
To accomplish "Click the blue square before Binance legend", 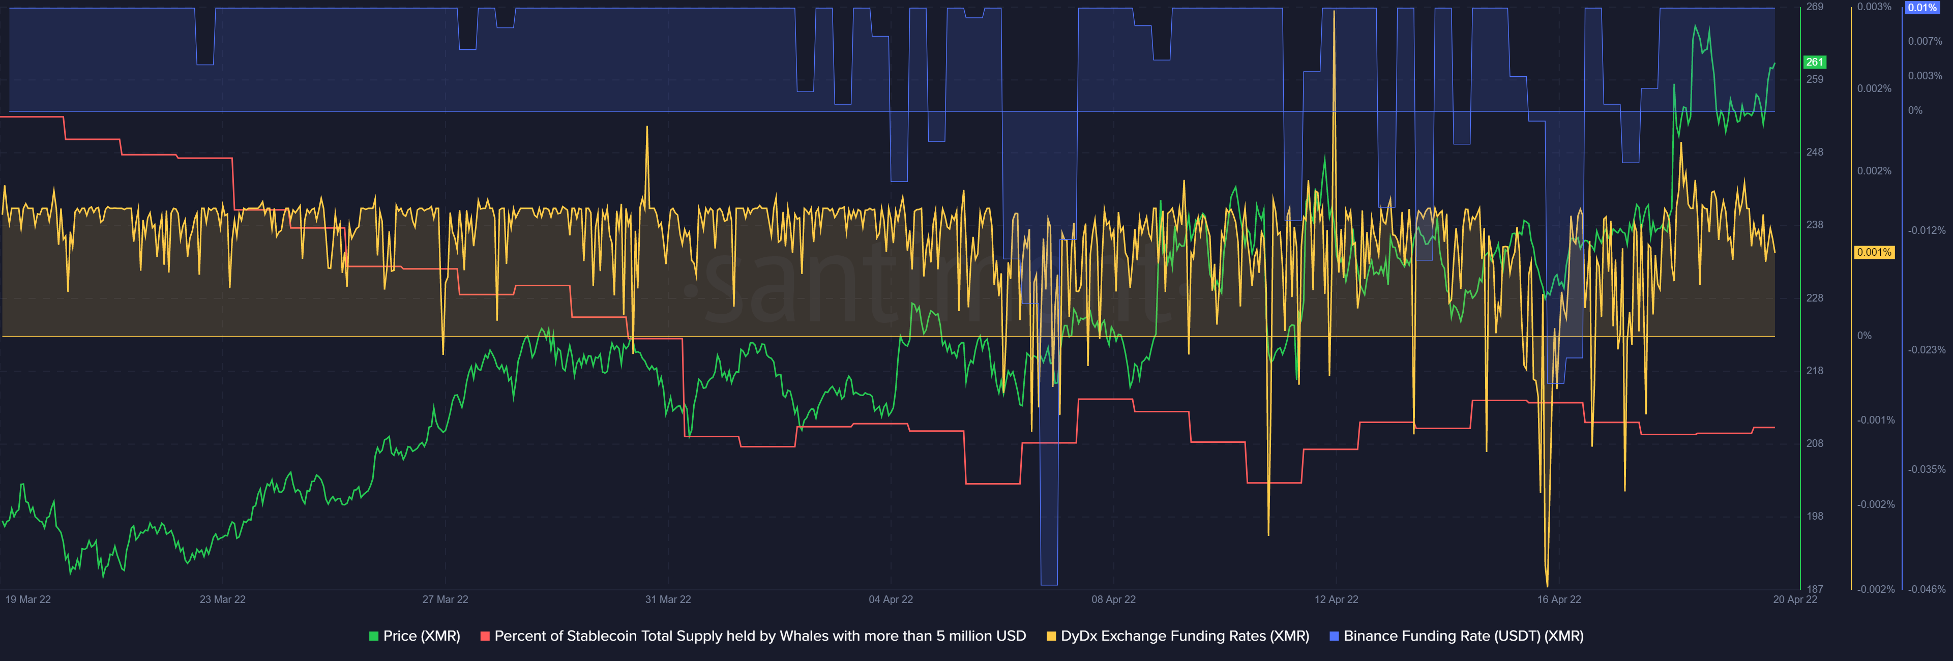I will click(1335, 636).
